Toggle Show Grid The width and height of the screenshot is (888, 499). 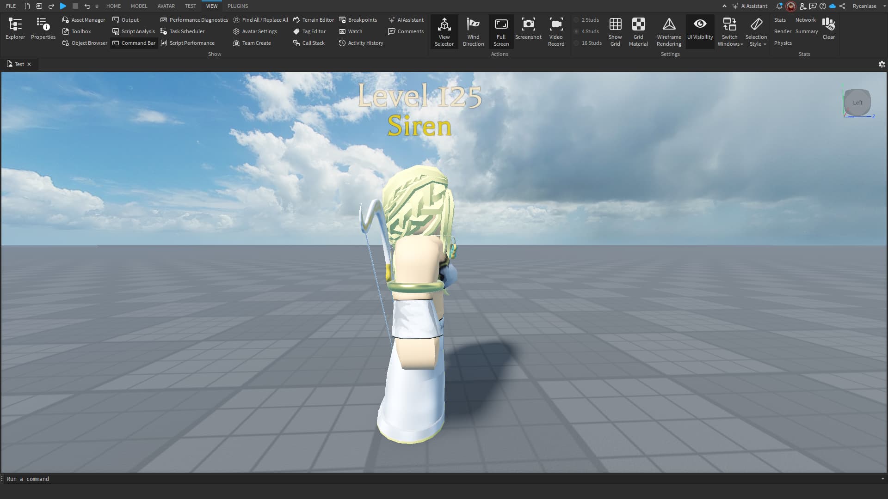[615, 31]
